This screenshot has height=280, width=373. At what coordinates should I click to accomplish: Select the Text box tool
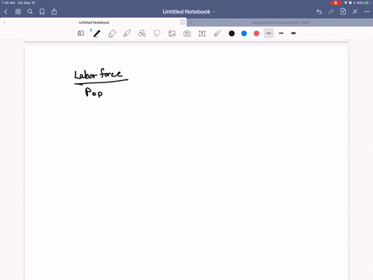(202, 33)
